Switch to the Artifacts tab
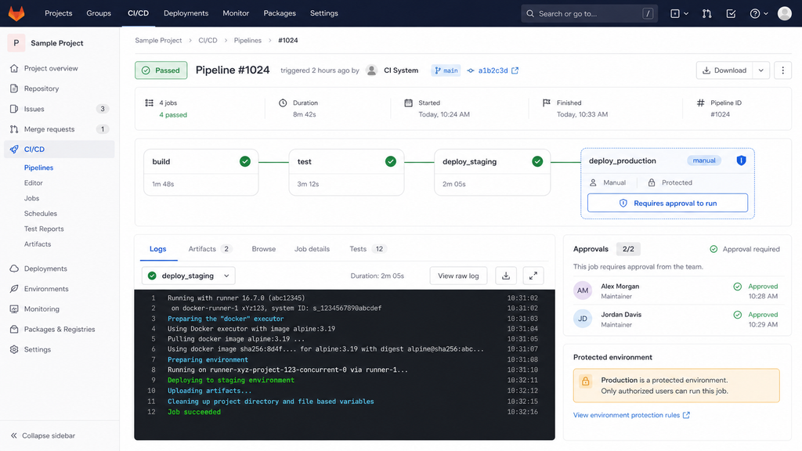 pos(210,249)
